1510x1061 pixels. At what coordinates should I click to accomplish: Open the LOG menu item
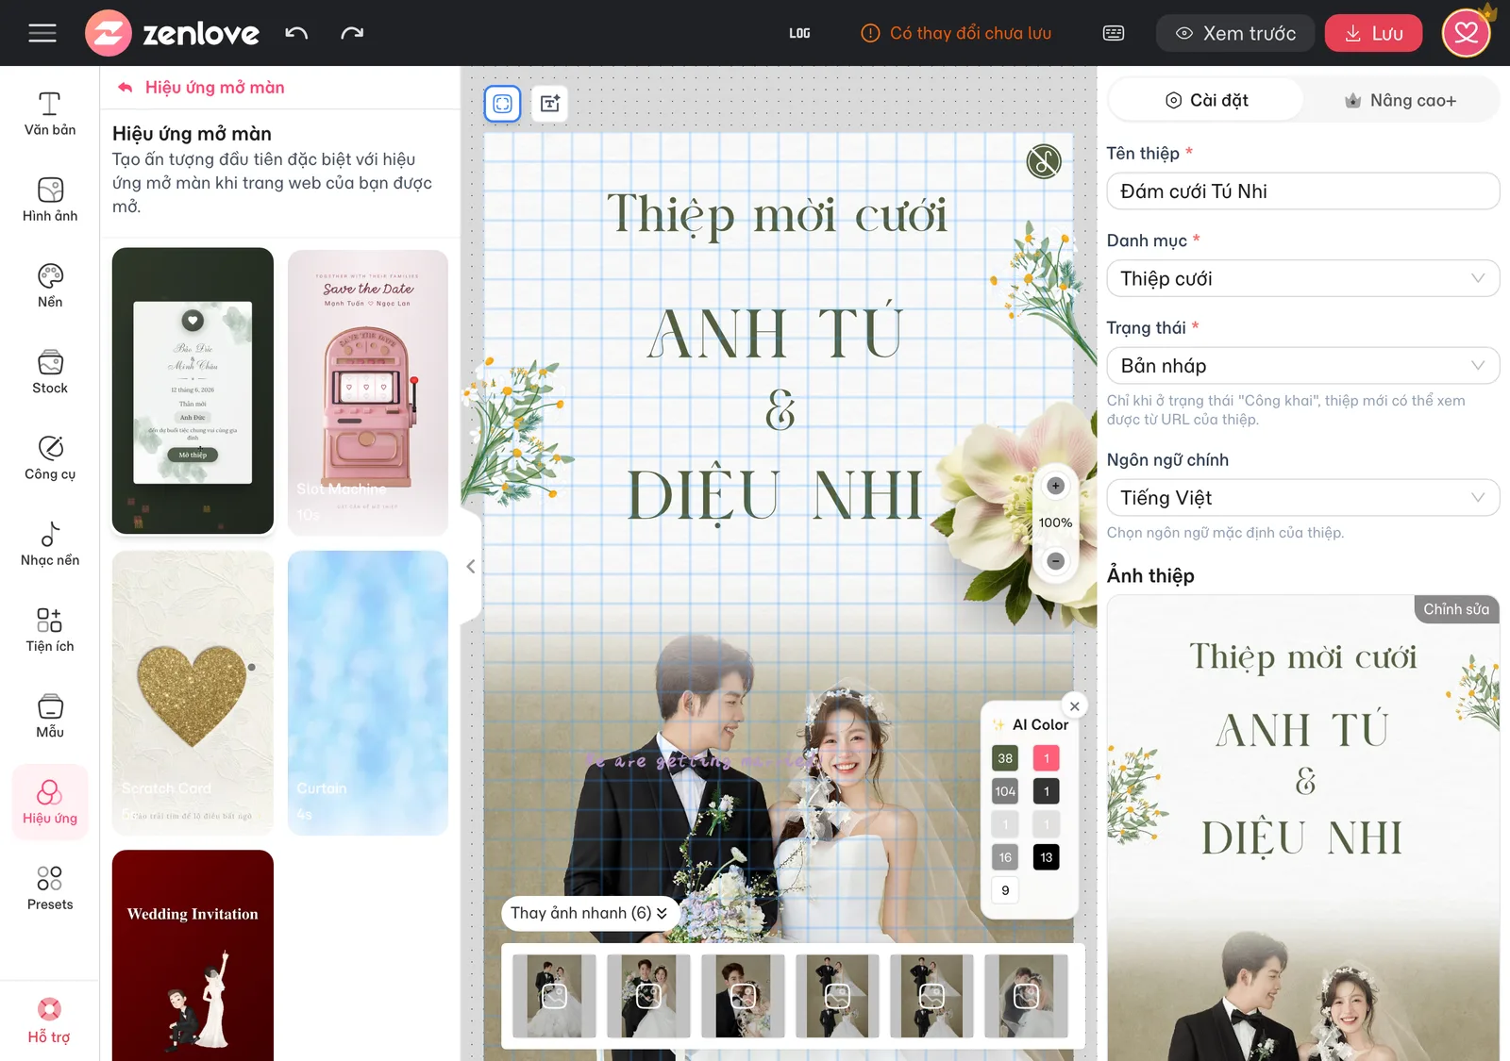coord(799,33)
